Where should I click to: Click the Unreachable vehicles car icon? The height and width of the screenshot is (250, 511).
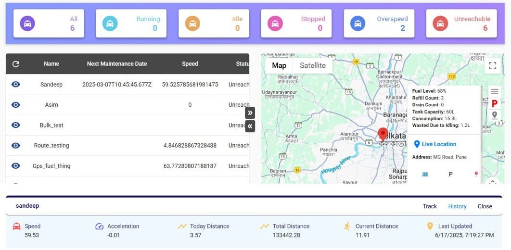click(x=440, y=24)
